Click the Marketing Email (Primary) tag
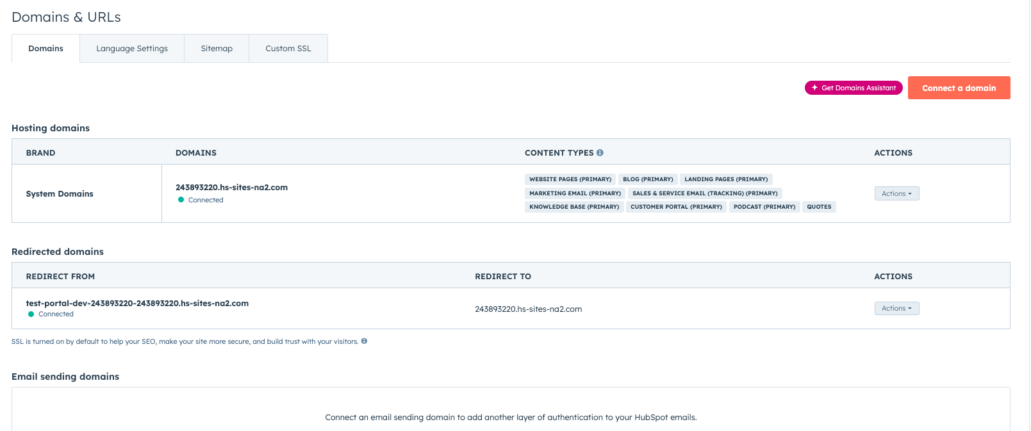The width and height of the screenshot is (1031, 431). (x=575, y=193)
